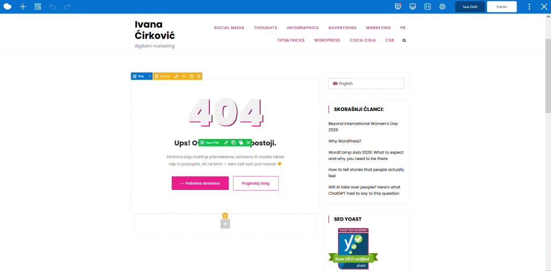The height and width of the screenshot is (271, 551).
Task: Click the Publish button
Action: click(x=501, y=6)
